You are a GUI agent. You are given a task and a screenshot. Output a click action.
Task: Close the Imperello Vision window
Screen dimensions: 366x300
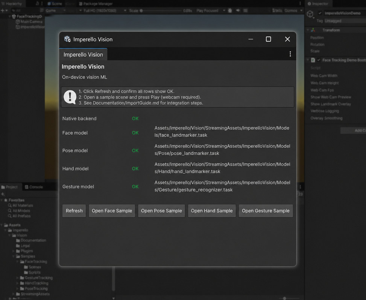click(x=287, y=39)
